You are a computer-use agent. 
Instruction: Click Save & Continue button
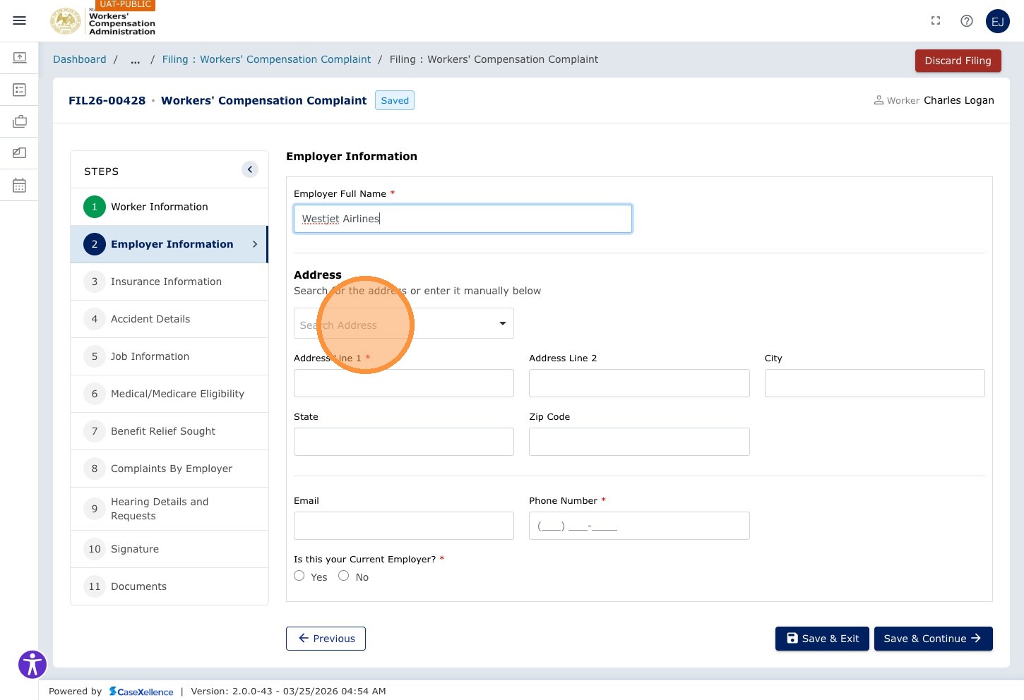934,639
